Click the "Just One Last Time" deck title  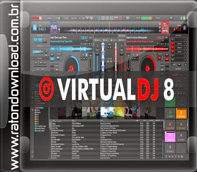click(x=58, y=37)
